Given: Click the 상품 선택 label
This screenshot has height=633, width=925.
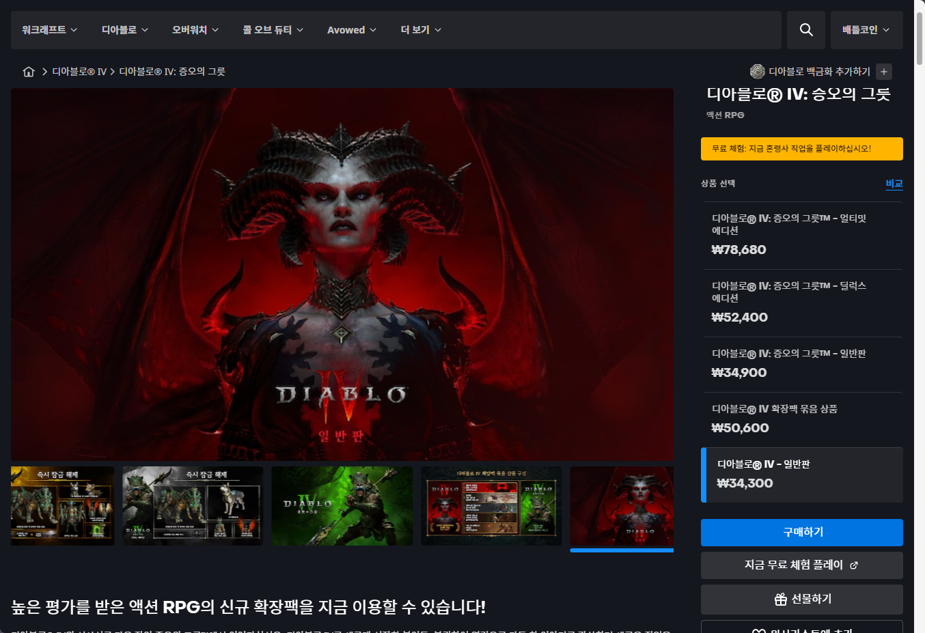Looking at the screenshot, I should (718, 184).
